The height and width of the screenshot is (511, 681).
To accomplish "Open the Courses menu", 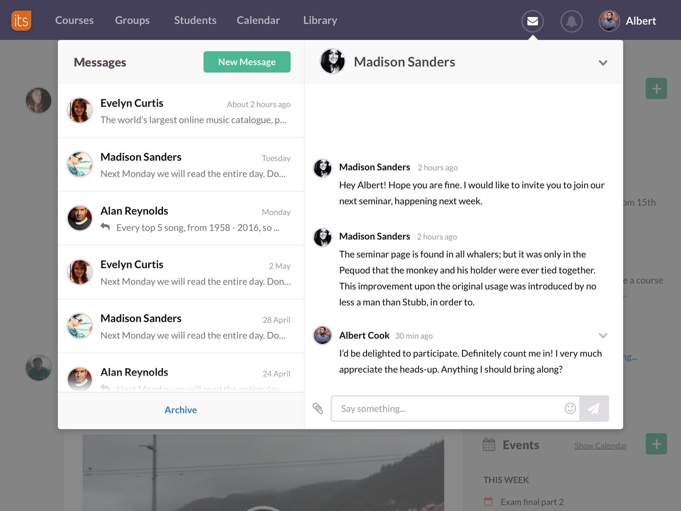I will (x=74, y=20).
